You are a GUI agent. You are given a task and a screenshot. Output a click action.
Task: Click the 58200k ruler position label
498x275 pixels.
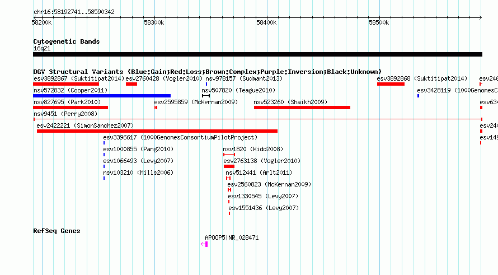click(x=41, y=22)
